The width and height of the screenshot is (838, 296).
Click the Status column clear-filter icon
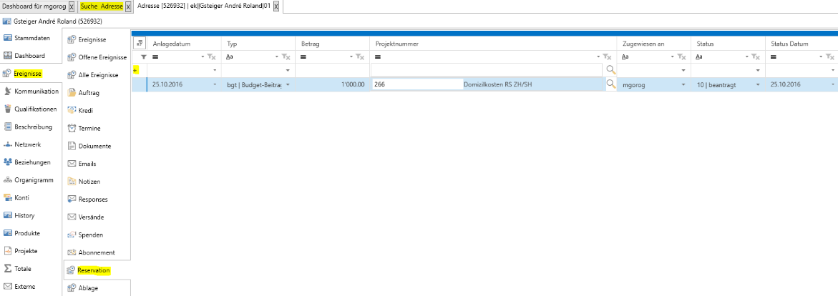(755, 56)
